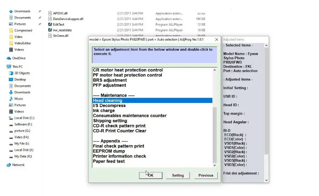This screenshot has width=319, height=196.
Task: Select EEPROM dump item
Action: click(x=109, y=151)
